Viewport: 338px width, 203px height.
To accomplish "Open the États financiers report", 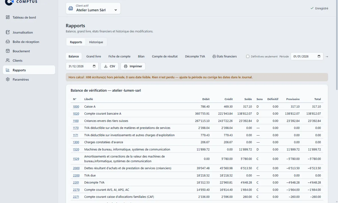I will [x=224, y=57].
